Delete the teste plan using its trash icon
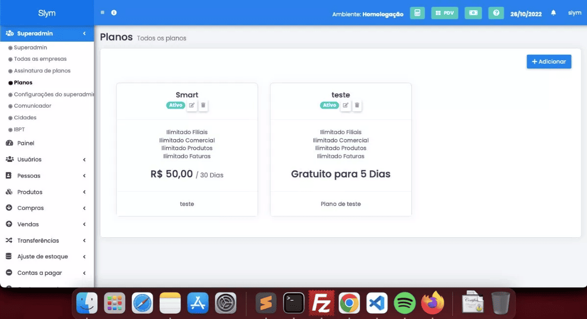This screenshot has width=587, height=319. (357, 105)
